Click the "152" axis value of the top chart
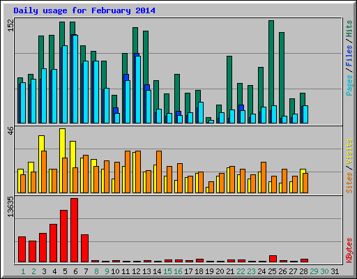The height and width of the screenshot is (279, 357). coord(10,25)
